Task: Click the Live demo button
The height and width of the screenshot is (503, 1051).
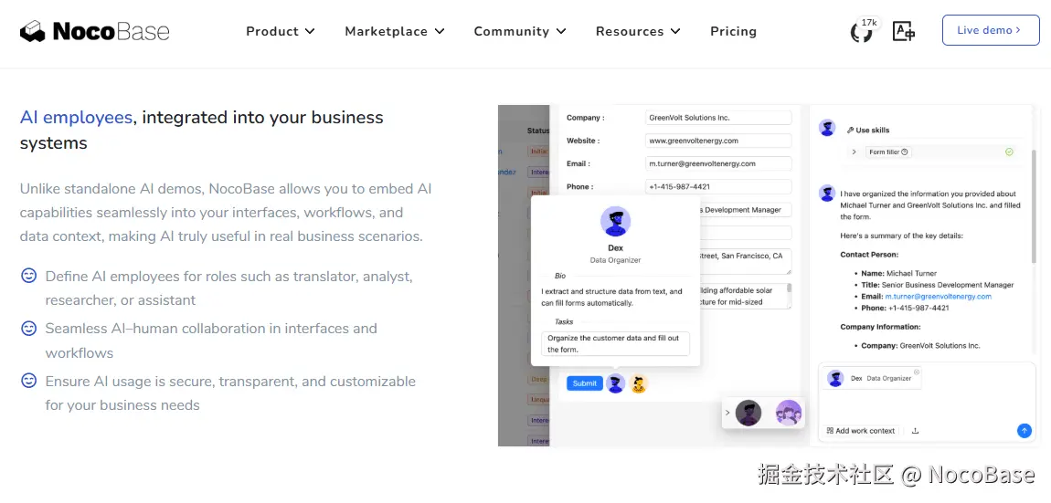Action: point(990,30)
